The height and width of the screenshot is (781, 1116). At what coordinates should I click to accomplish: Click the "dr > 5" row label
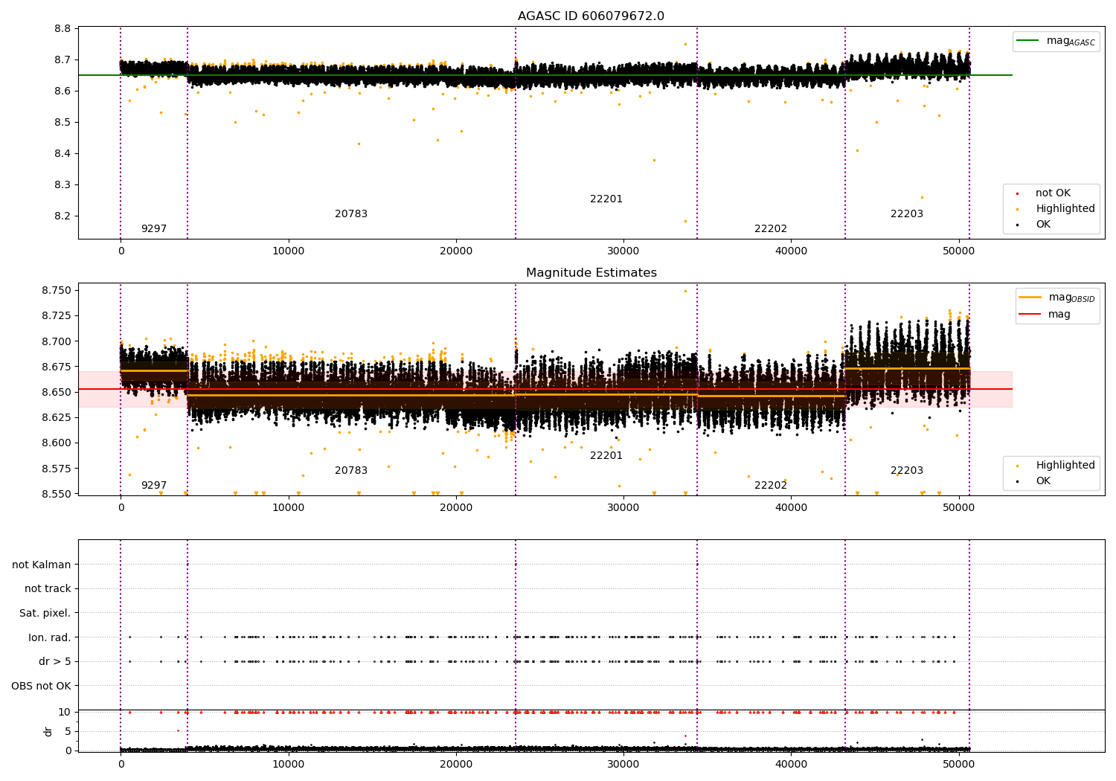coord(55,662)
